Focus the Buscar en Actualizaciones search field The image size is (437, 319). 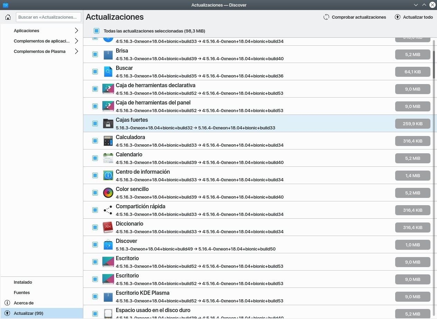click(48, 17)
